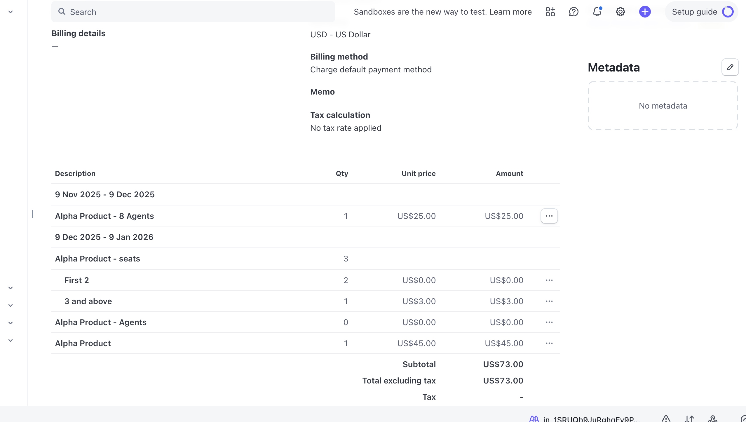Open the help question mark icon
The width and height of the screenshot is (746, 422).
point(574,12)
